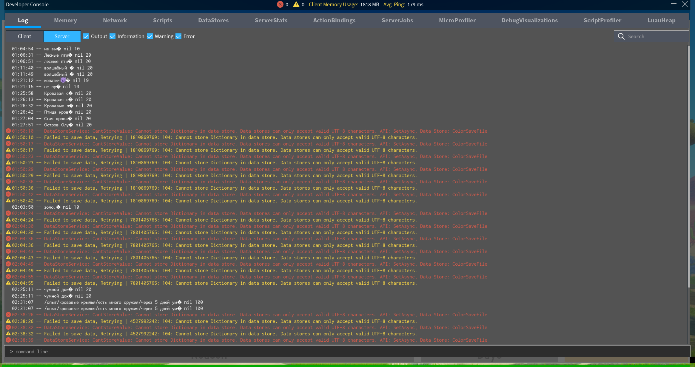
Task: Disable the Error filter checkbox
Action: tap(178, 36)
